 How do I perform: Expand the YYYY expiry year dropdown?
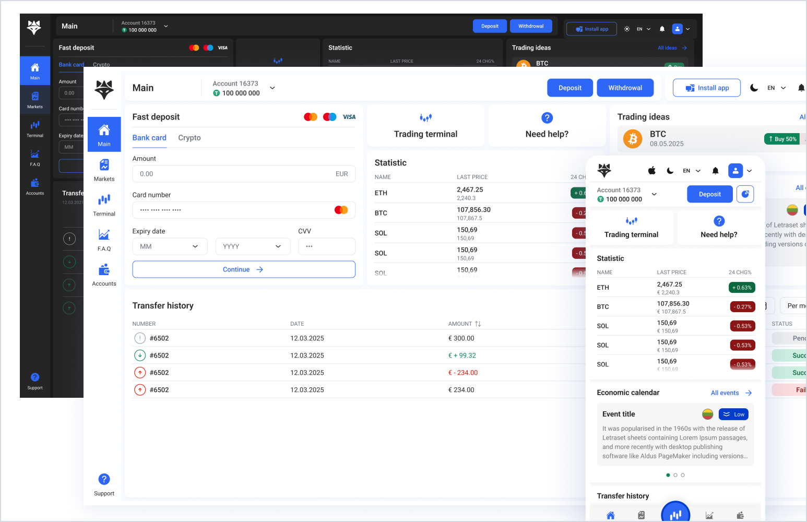click(253, 246)
